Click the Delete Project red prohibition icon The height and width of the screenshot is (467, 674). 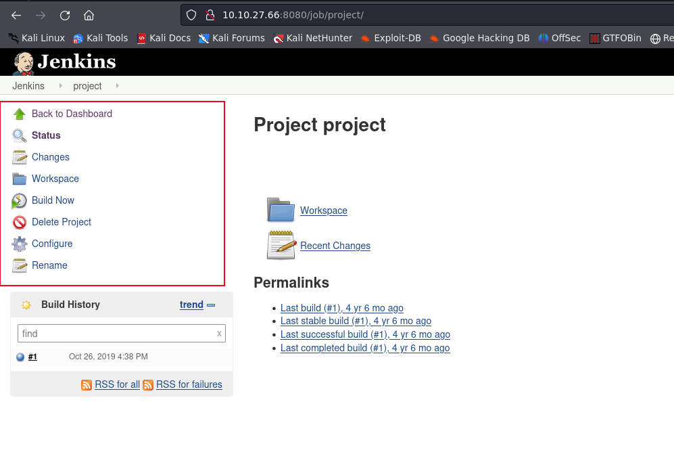point(19,222)
